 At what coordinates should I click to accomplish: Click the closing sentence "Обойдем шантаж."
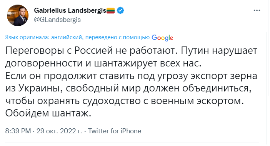point(48,113)
